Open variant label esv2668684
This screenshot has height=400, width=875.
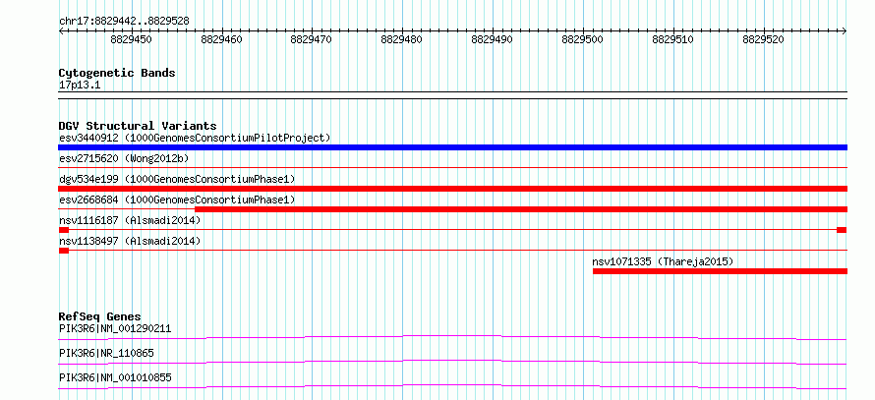(177, 200)
